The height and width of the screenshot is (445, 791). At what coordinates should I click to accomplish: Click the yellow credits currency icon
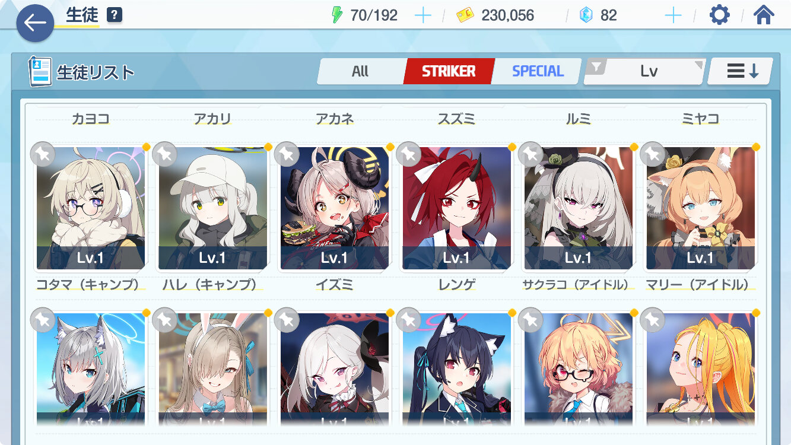click(465, 15)
